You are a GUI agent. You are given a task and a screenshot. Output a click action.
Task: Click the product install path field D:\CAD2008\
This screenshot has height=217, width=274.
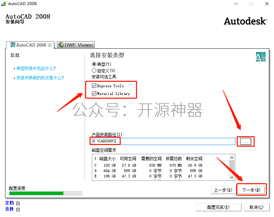click(163, 141)
